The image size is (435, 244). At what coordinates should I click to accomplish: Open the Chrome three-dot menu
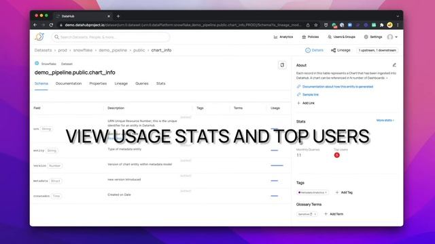tap(398, 25)
